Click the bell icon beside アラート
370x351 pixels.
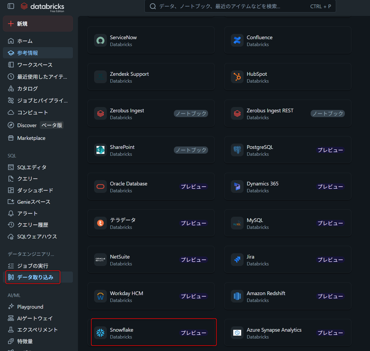coord(11,213)
